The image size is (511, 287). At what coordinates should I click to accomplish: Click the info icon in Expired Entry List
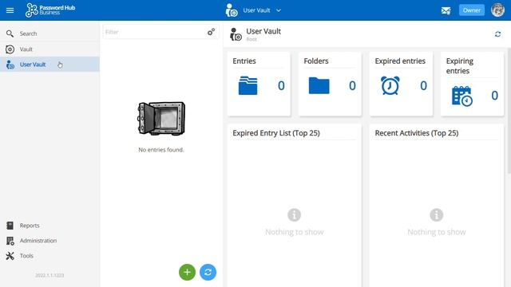click(294, 215)
